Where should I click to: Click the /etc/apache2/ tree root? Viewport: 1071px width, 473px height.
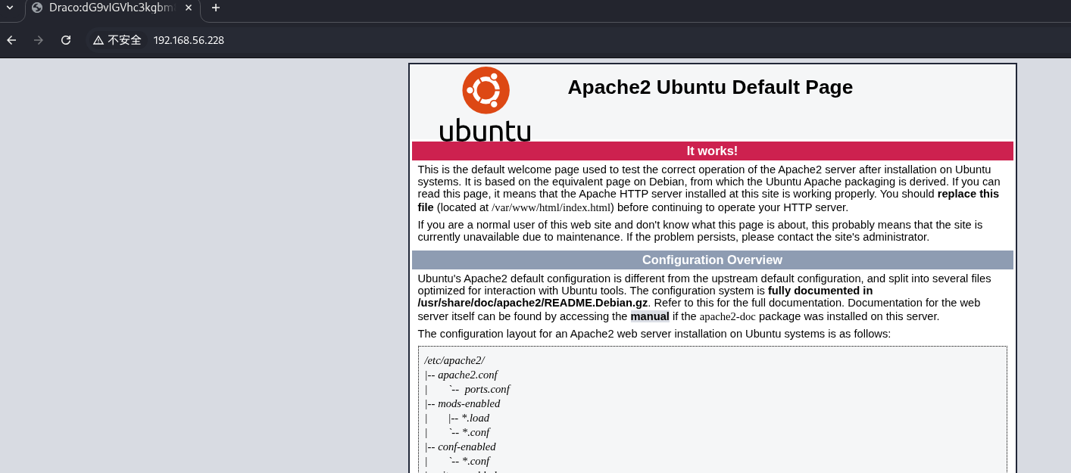coord(454,360)
